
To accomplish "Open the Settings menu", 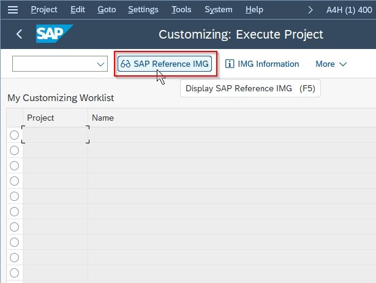I will click(x=143, y=10).
